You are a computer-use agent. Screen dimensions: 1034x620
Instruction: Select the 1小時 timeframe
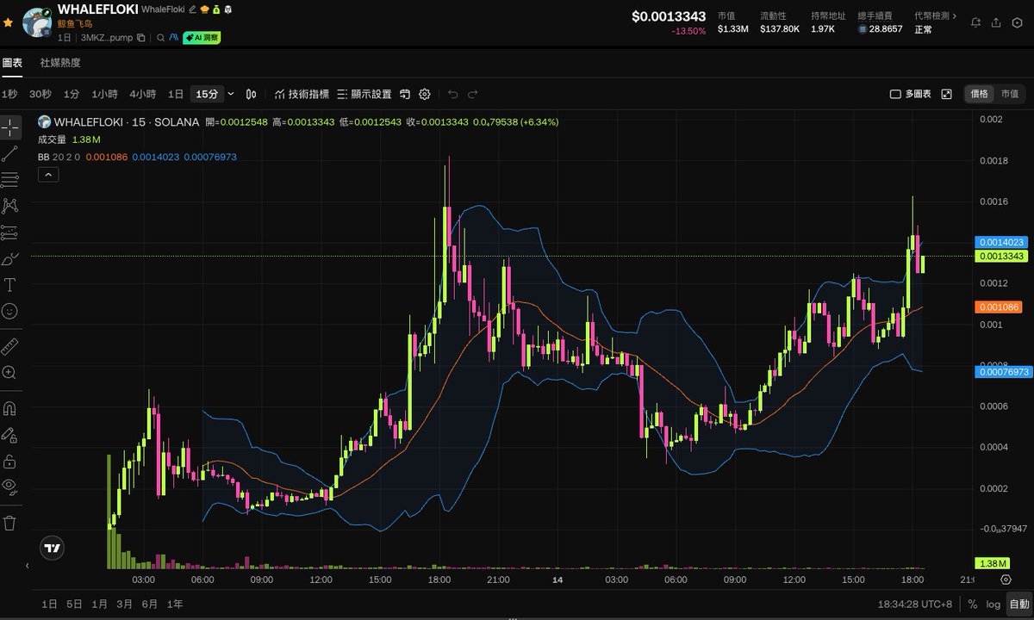[x=105, y=94]
